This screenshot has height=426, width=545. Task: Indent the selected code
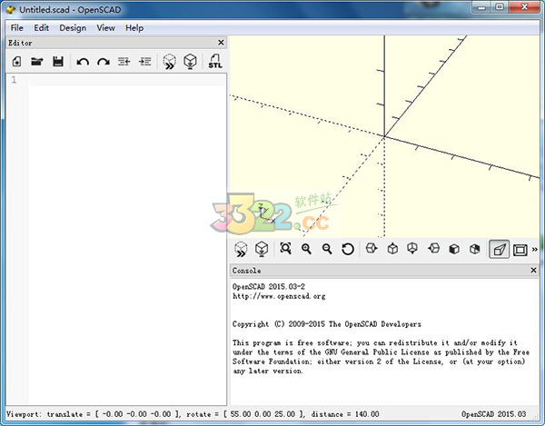(x=145, y=62)
